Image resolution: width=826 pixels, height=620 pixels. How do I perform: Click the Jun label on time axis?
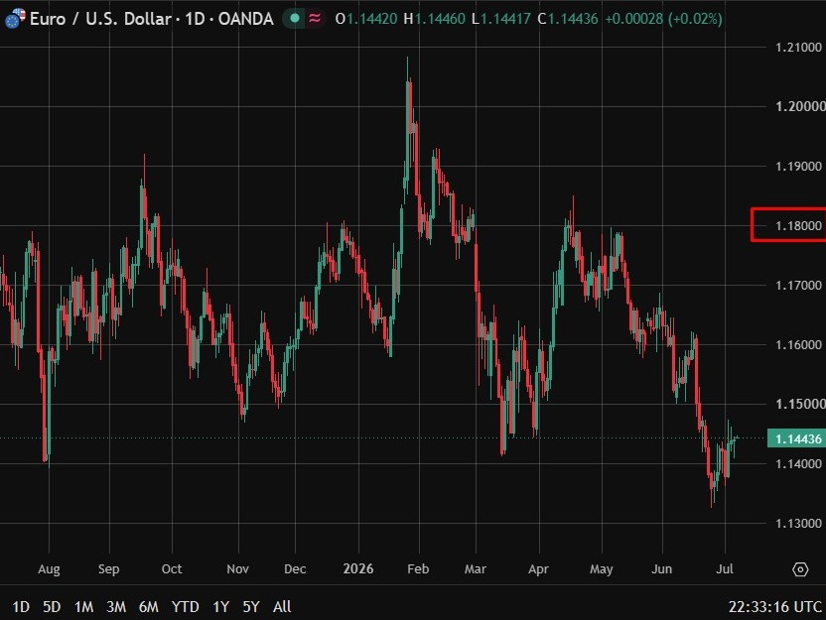(x=661, y=569)
